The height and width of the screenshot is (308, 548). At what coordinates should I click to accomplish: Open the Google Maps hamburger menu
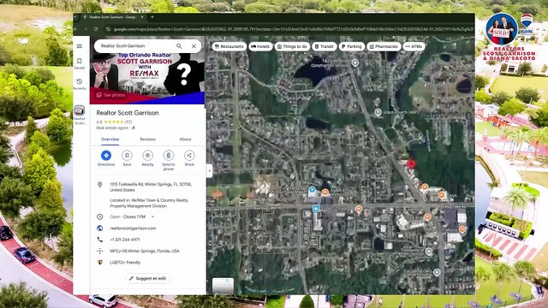point(80,46)
